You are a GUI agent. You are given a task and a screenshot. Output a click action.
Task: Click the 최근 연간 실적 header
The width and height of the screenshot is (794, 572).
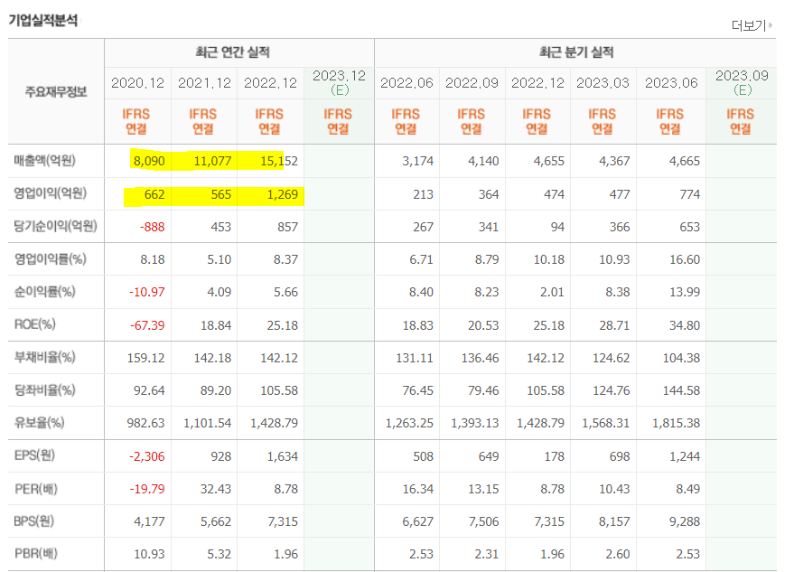tap(233, 52)
